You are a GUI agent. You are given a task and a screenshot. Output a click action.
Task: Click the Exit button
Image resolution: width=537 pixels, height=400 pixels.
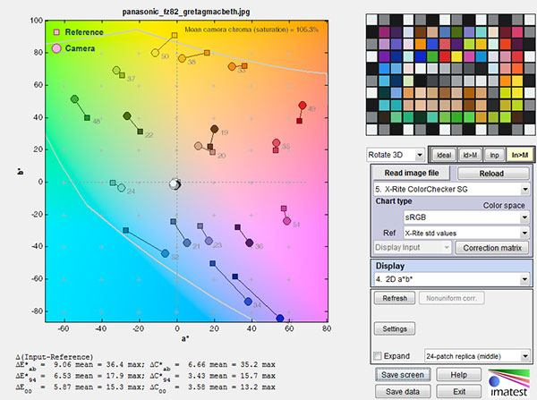tap(458, 391)
